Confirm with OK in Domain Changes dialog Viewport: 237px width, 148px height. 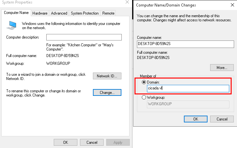click(196, 119)
